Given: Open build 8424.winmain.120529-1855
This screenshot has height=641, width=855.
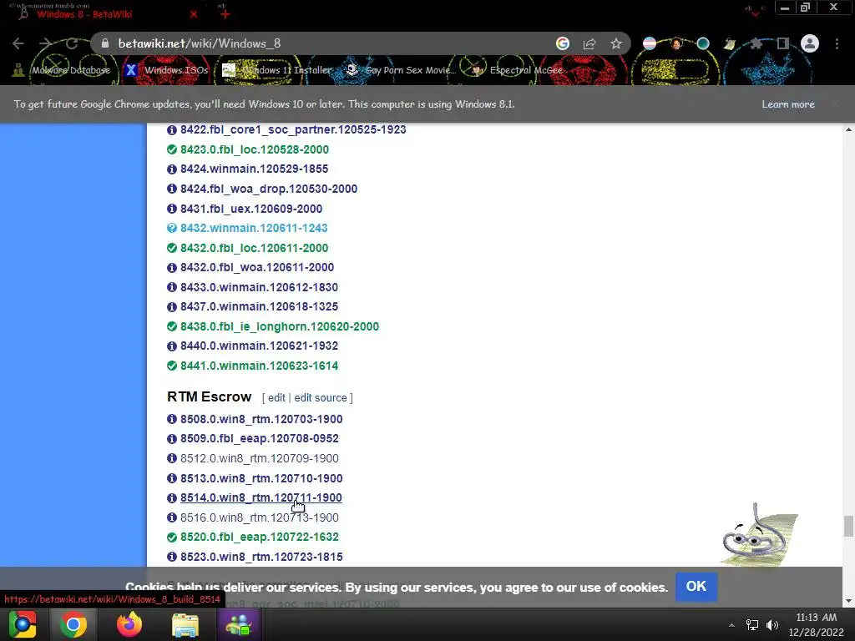Looking at the screenshot, I should [x=254, y=169].
